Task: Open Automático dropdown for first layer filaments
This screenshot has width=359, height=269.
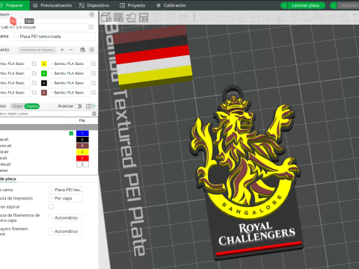Action: tap(66, 218)
